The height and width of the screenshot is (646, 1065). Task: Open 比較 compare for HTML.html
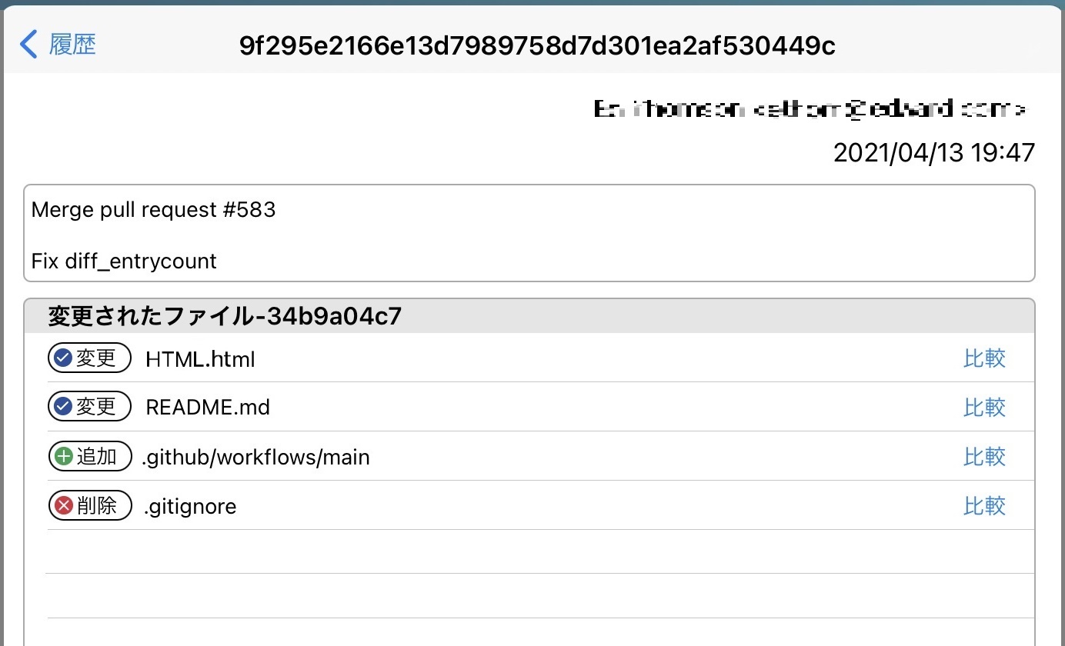pyautogui.click(x=984, y=358)
